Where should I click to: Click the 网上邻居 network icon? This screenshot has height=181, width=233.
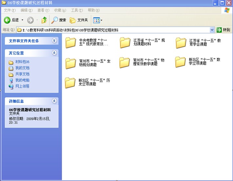pyautogui.click(x=11, y=87)
